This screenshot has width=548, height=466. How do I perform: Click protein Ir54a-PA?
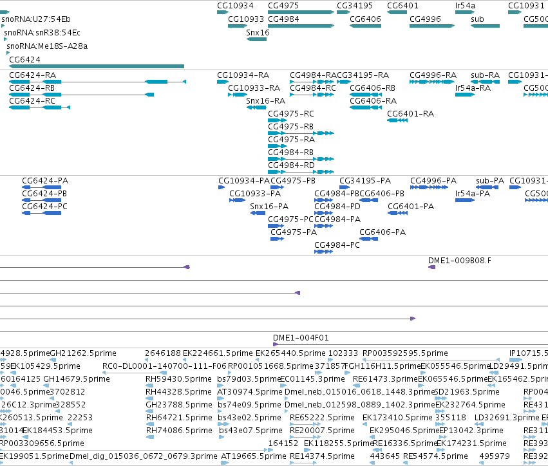click(x=465, y=201)
